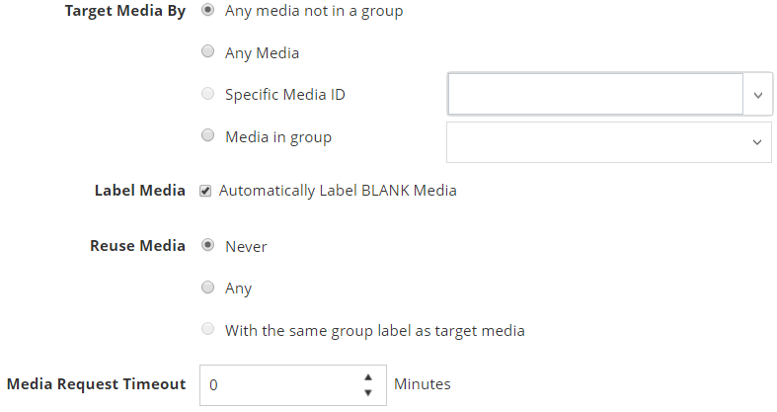Select the 'Specific Media ID' radio button
The height and width of the screenshot is (412, 777).
pyautogui.click(x=207, y=95)
